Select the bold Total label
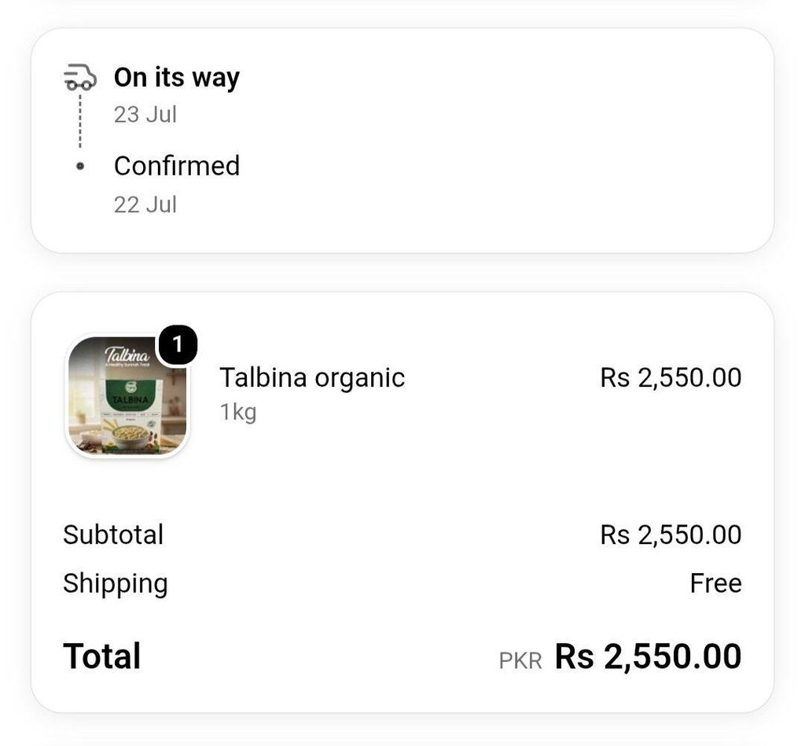Screen dimensions: 805x746 [101, 656]
